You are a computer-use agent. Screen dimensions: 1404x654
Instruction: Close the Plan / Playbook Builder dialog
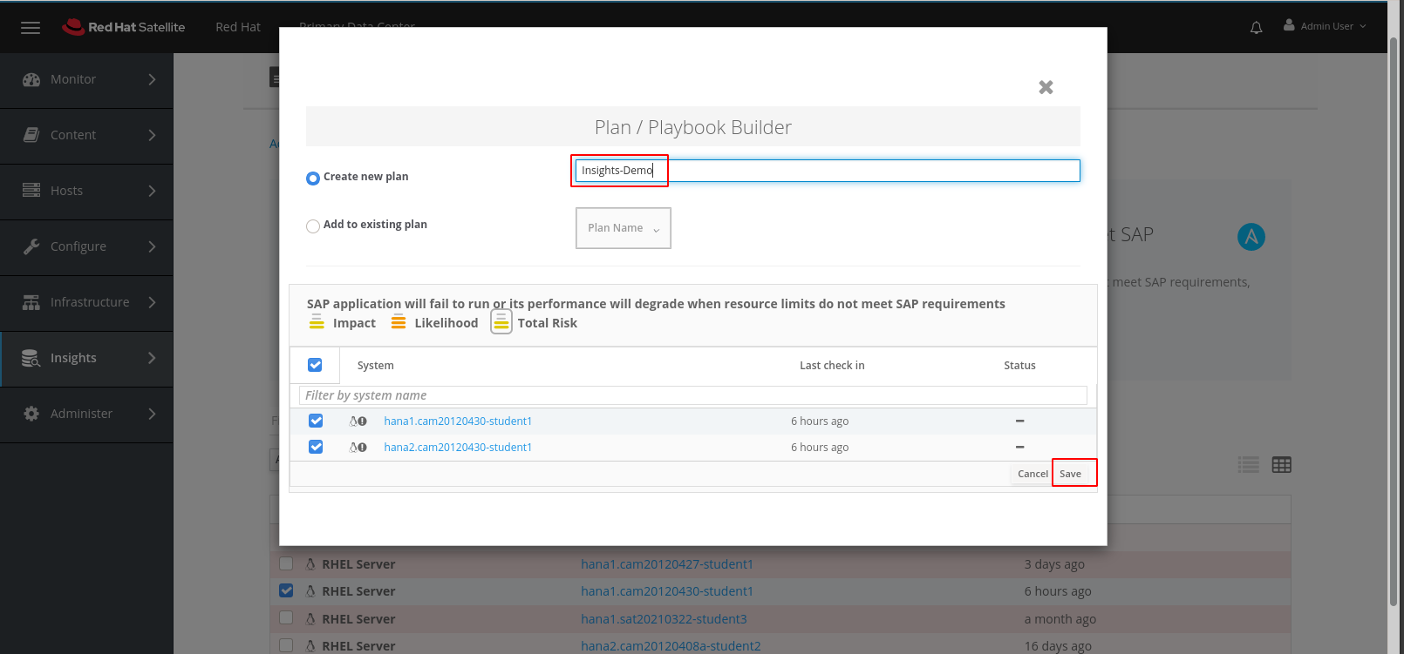point(1046,87)
